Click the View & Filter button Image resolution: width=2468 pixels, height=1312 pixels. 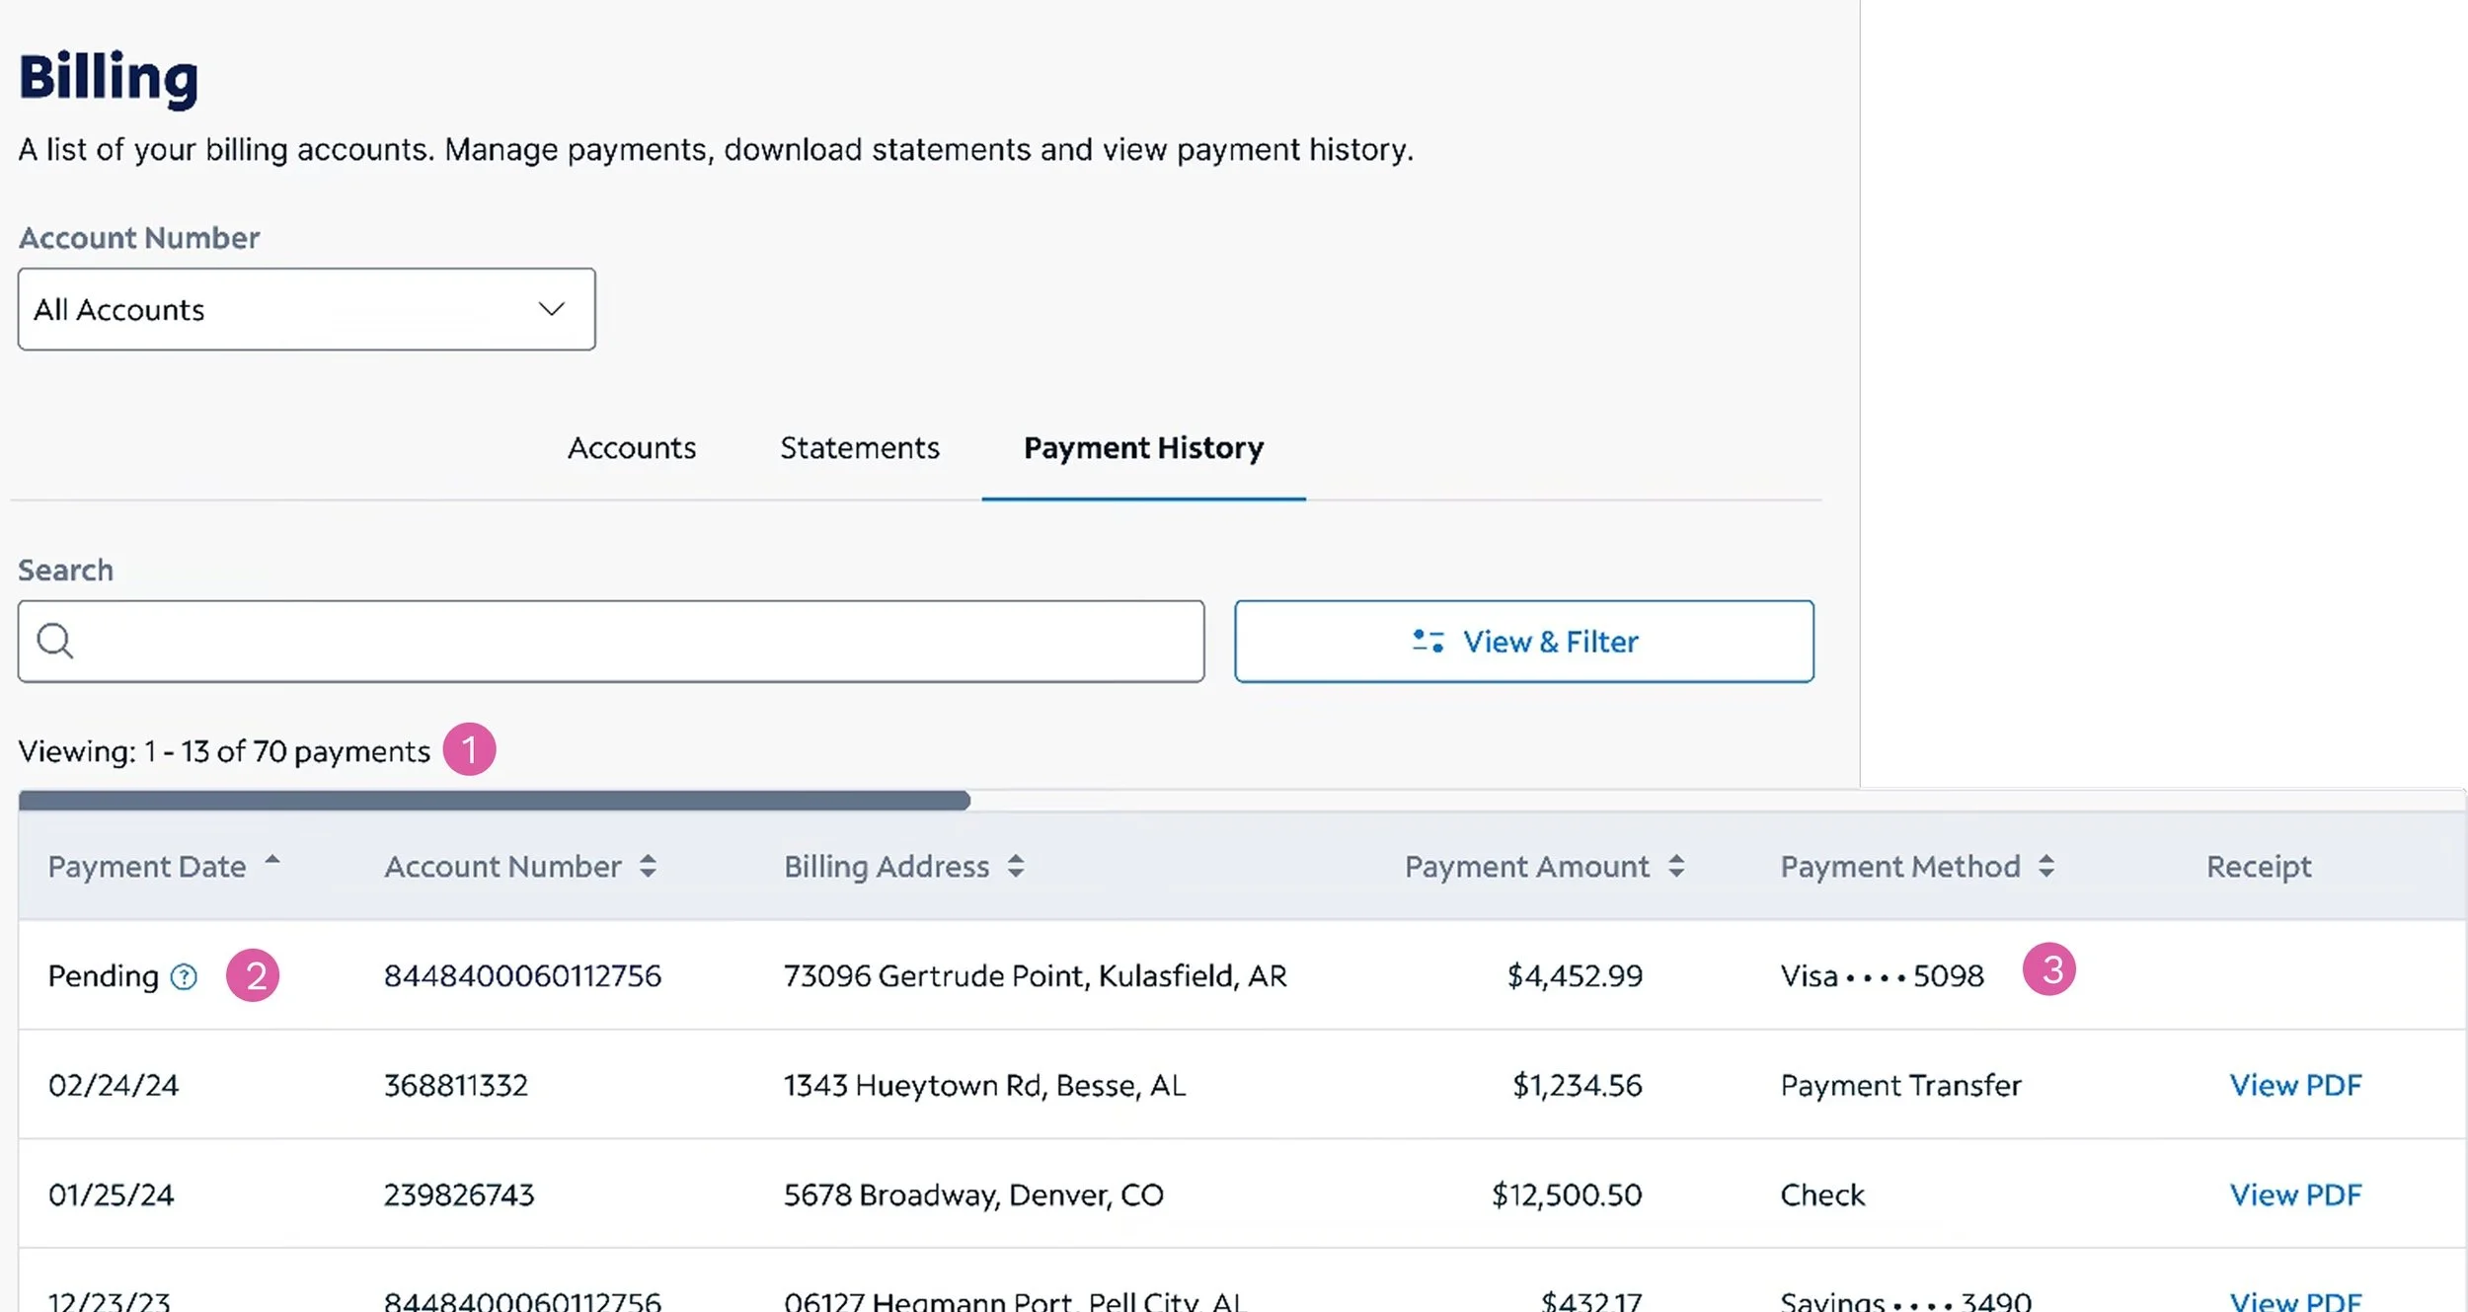pos(1523,641)
